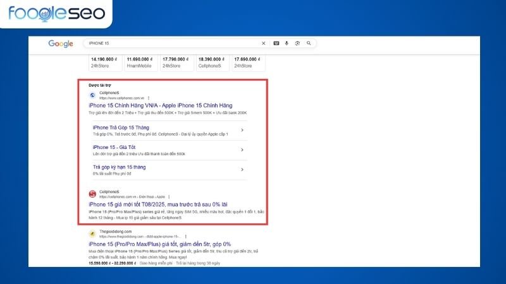This screenshot has width=506, height=284.
Task: Open the ad titled iPhone 15 Chính Hãng VN/A
Action: (161, 105)
